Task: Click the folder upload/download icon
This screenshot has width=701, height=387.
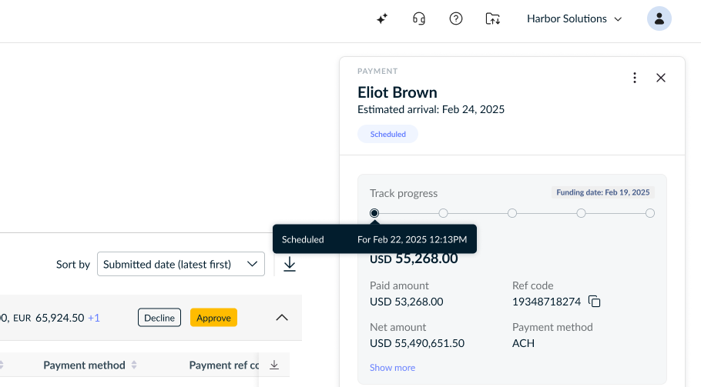Action: [x=493, y=18]
